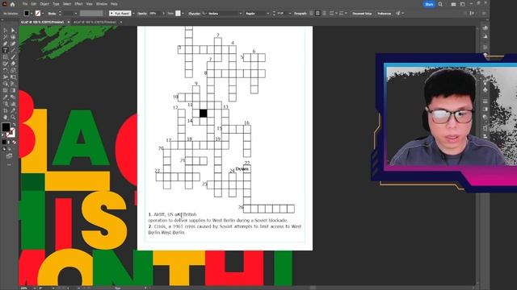Screen dimensions: 517x290
Task: Set paint to solid Color mode
Action: pyautogui.click(x=4, y=142)
